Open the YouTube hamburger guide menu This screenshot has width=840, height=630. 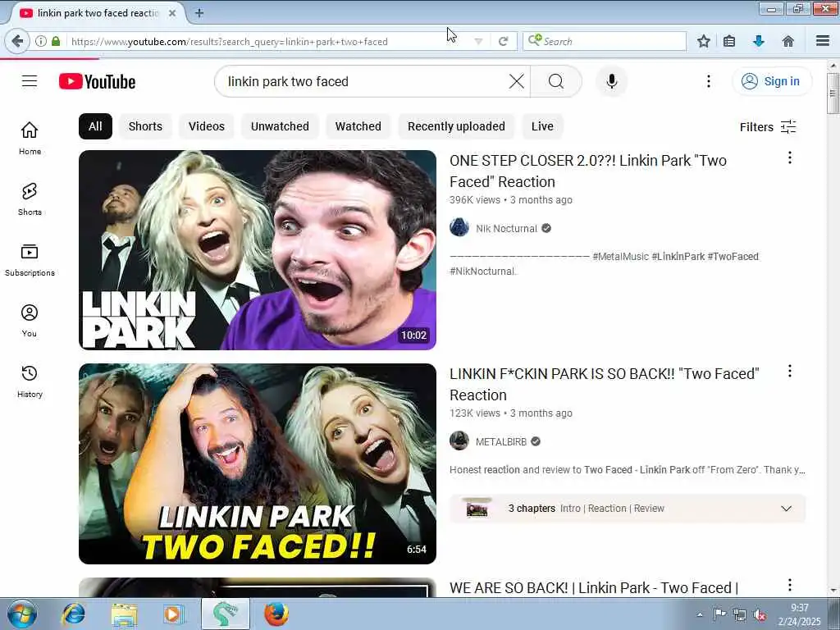(30, 81)
